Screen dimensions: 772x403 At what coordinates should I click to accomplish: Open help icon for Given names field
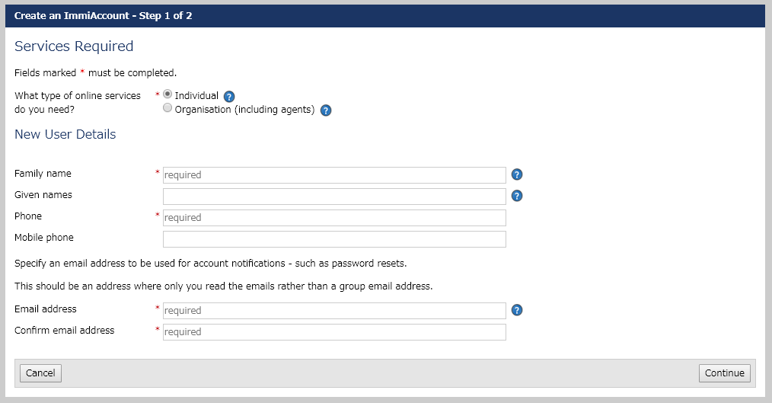516,196
